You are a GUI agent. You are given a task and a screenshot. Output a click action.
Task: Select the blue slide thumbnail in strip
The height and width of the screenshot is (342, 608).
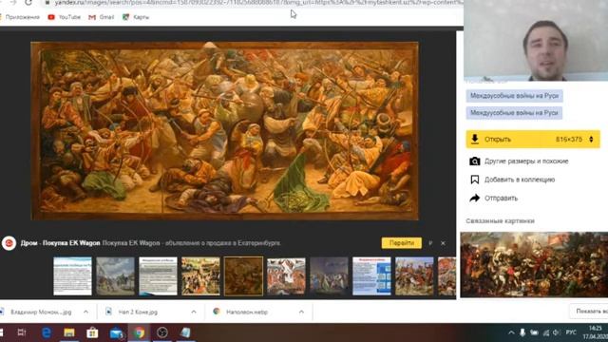(x=371, y=276)
